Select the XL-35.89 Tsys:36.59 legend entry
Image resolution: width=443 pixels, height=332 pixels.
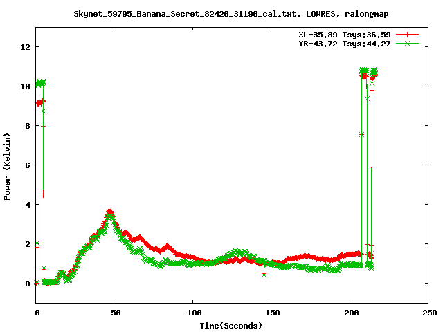345,35
